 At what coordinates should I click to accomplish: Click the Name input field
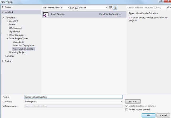pos(73,97)
